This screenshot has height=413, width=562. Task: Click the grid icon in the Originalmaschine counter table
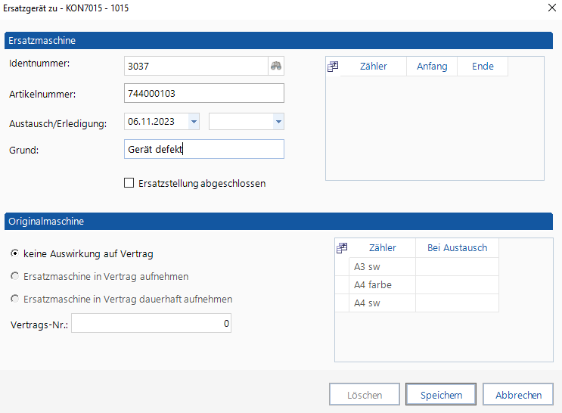[342, 248]
